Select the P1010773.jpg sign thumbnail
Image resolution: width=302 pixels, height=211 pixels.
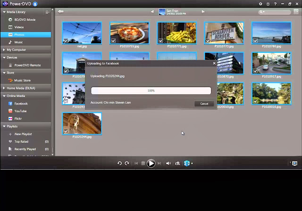(224, 33)
